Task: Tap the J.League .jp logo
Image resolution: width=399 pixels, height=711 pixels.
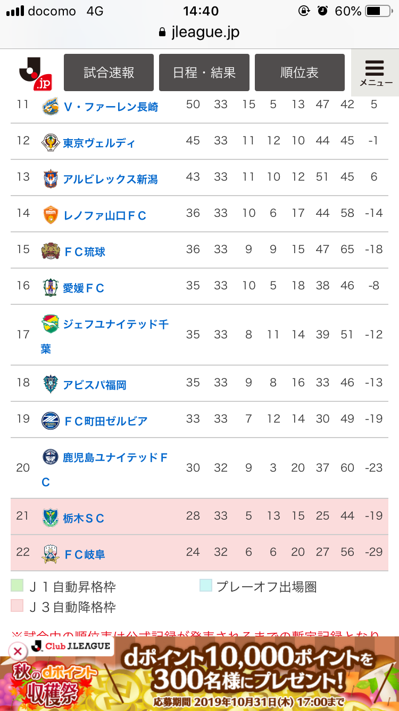Action: tap(36, 73)
